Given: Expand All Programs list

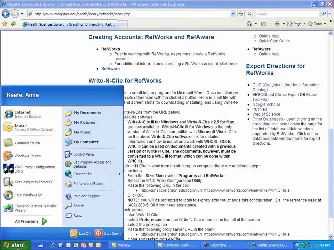Looking at the screenshot, I should pyautogui.click(x=31, y=221).
